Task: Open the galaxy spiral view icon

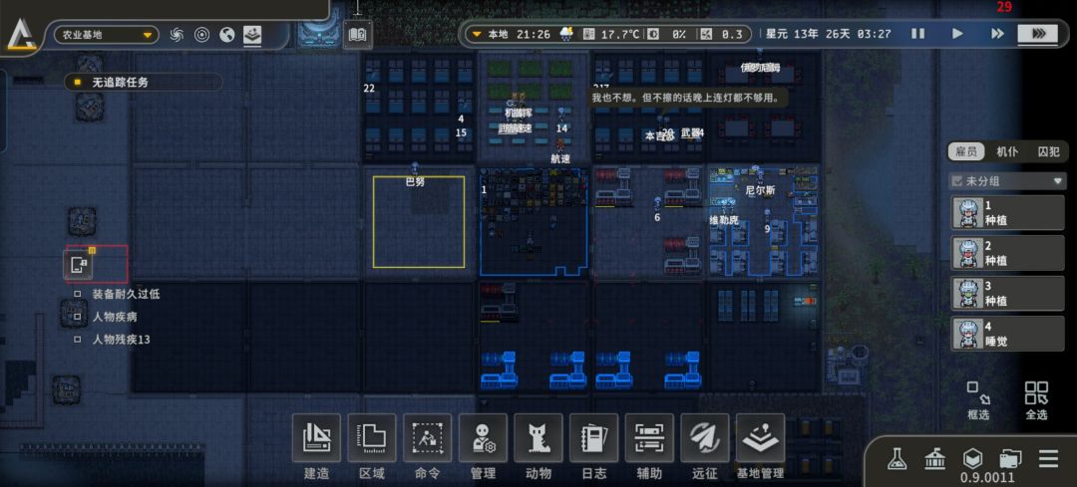Action: pyautogui.click(x=177, y=34)
